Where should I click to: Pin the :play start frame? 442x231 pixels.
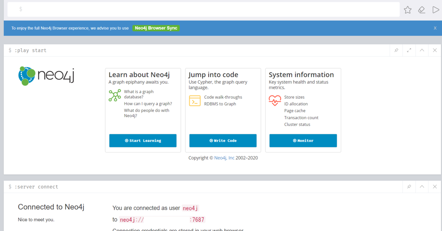[396, 50]
